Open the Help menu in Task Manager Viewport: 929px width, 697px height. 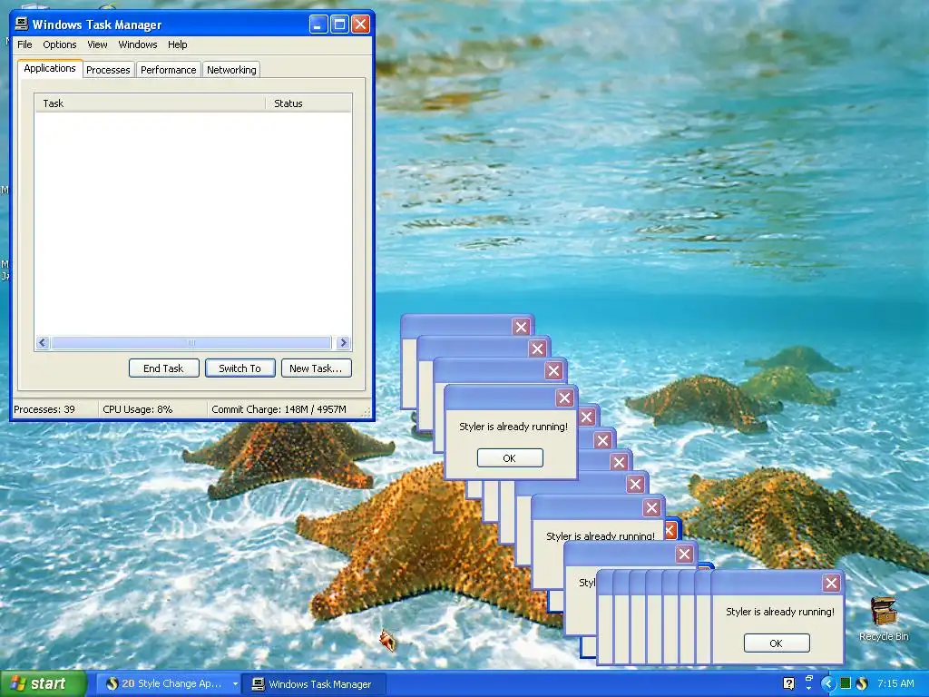pos(177,44)
